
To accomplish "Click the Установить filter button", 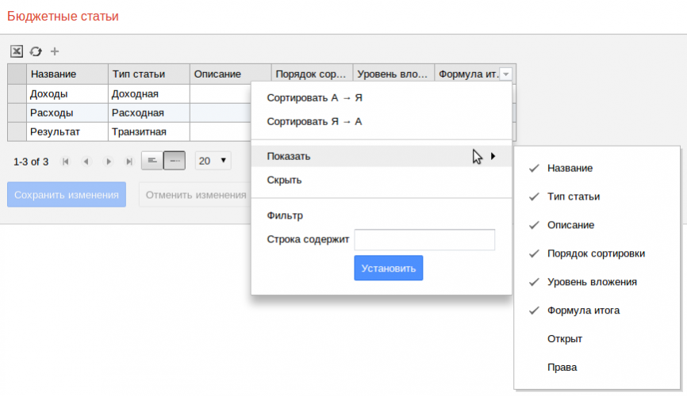I will coord(389,268).
